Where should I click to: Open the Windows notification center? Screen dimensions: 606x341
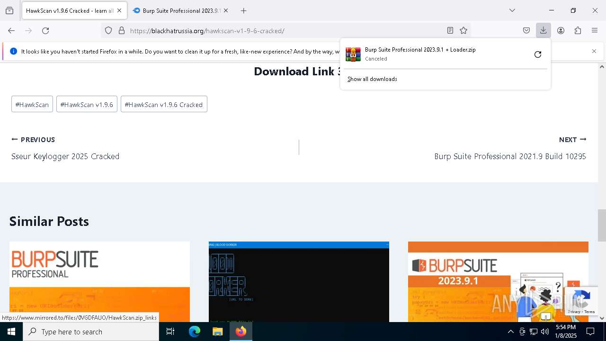coord(591,332)
